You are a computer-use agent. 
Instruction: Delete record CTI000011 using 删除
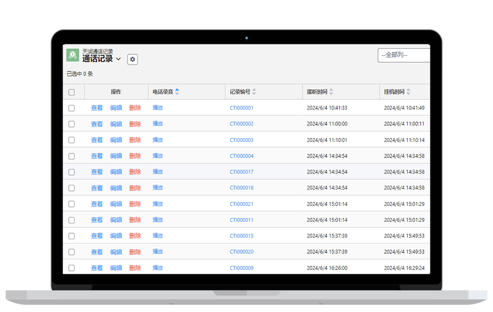pyautogui.click(x=135, y=220)
